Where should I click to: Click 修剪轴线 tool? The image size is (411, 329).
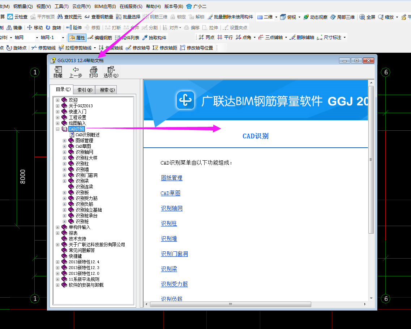43,48
